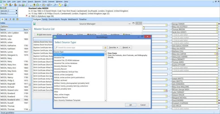Screen dimensions: 220x114
Task: Open the Index sidebar tab icon
Action: coord(2,19)
